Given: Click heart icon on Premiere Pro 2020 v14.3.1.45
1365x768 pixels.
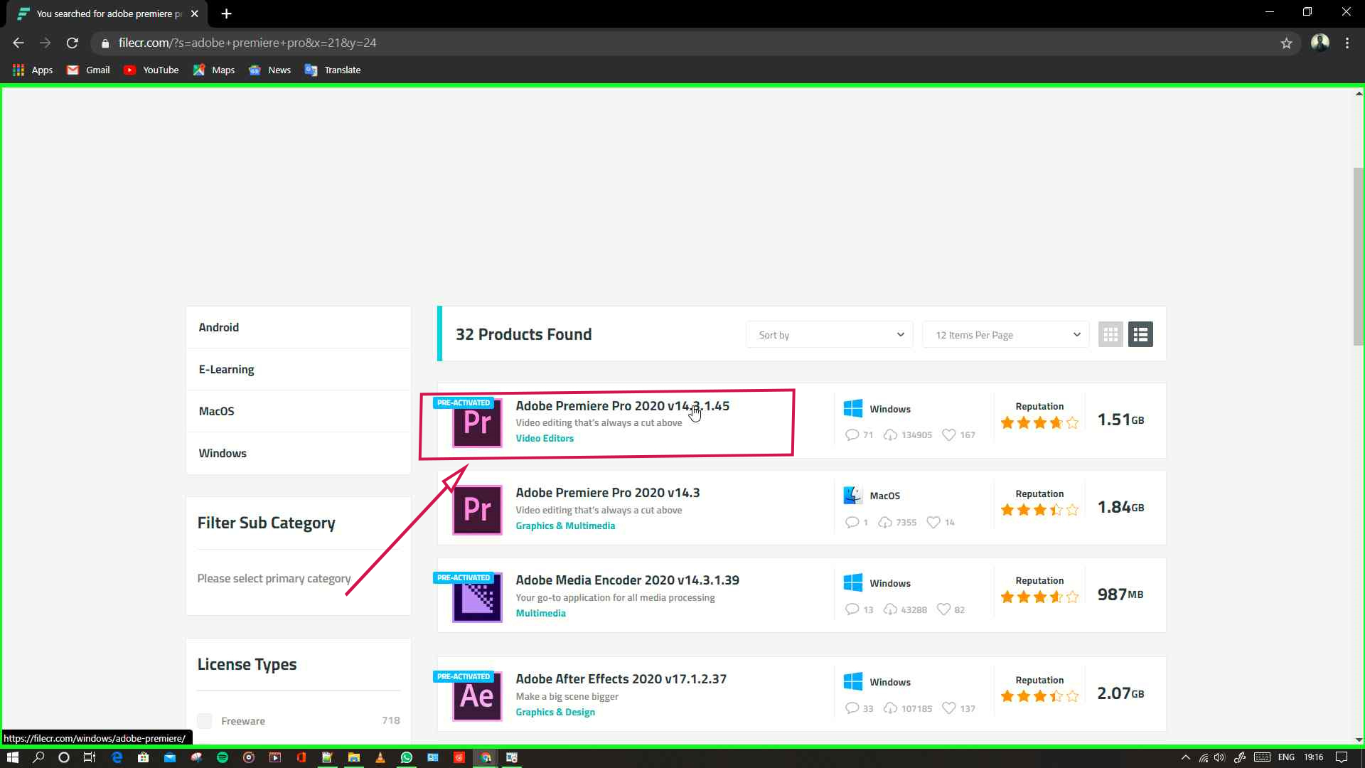Looking at the screenshot, I should 948,434.
